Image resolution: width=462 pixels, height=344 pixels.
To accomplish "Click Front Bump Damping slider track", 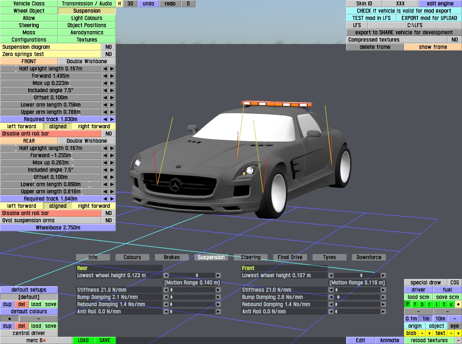I will [x=357, y=297].
